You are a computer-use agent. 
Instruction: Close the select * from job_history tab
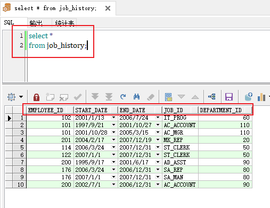pos(108,8)
